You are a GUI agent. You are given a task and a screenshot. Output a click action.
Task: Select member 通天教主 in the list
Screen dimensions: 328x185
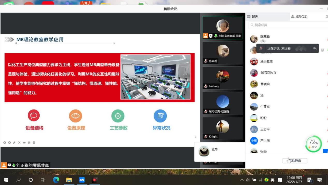coord(266,61)
